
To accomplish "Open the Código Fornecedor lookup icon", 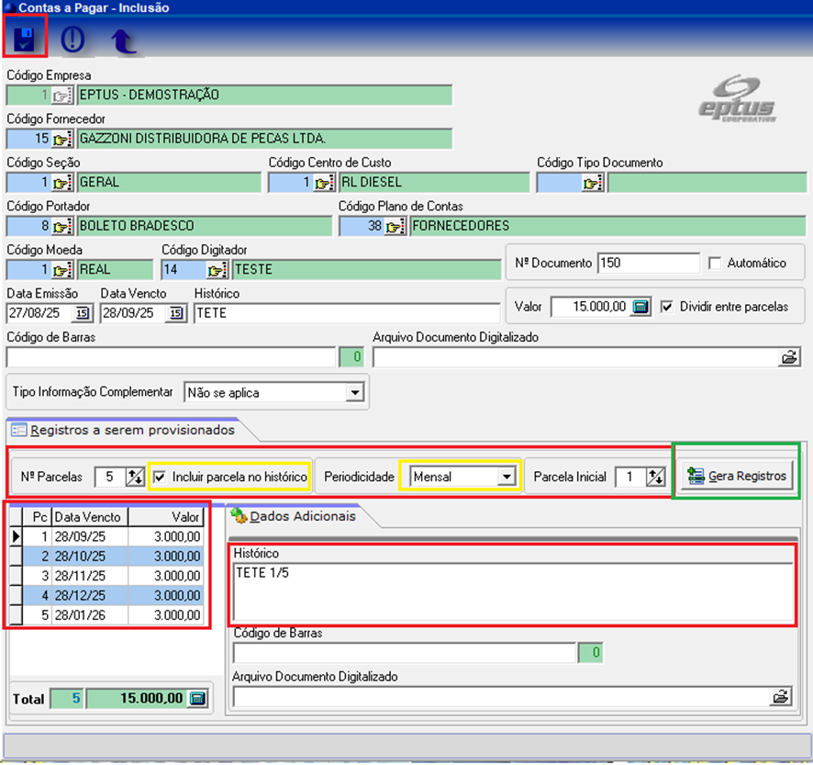I will (62, 139).
